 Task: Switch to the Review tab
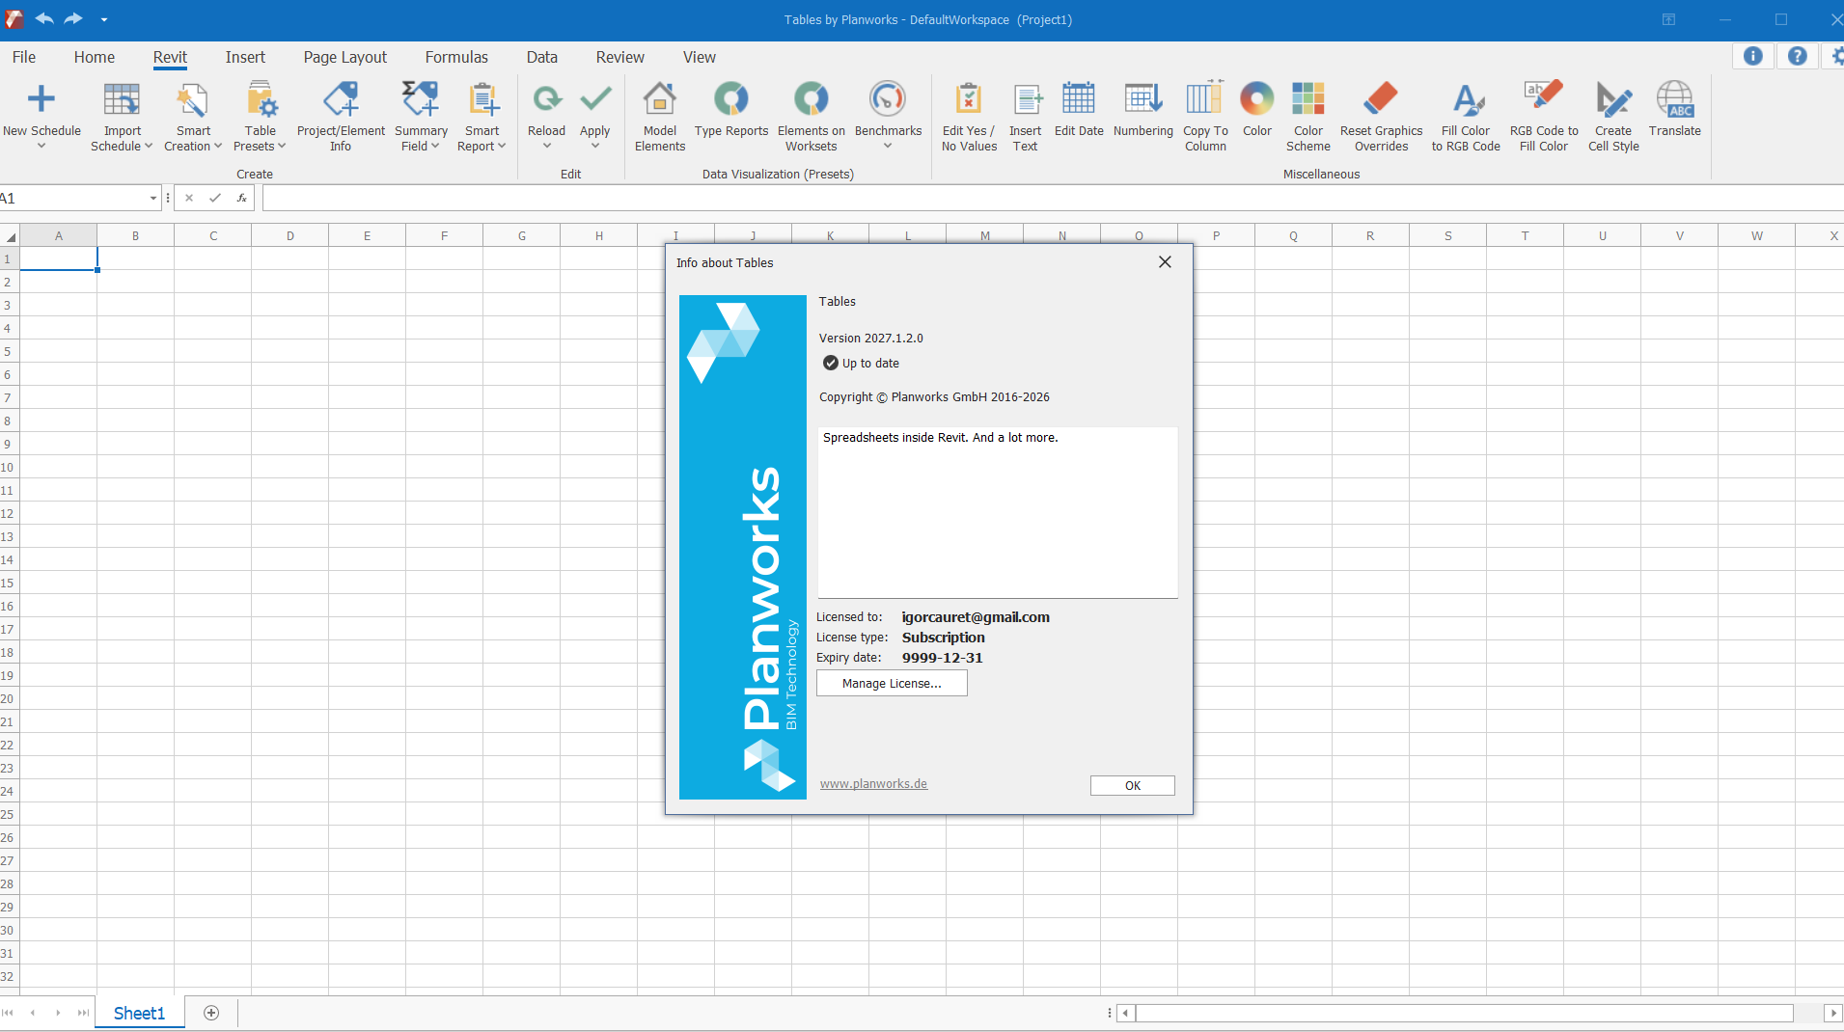(x=619, y=57)
